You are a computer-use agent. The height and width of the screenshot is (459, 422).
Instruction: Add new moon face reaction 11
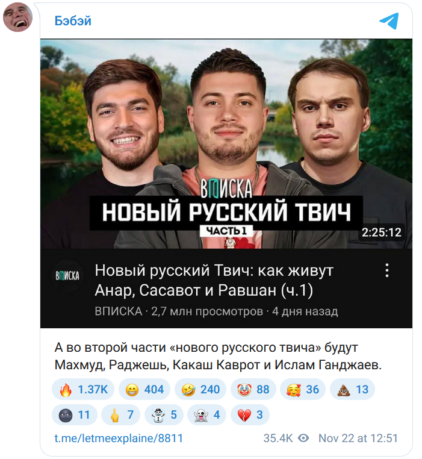tap(75, 415)
